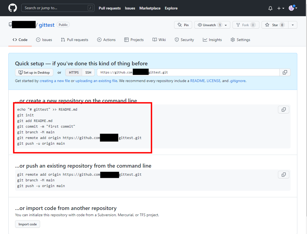Open the .gitignore link
This screenshot has width=307, height=234.
(x=237, y=81)
